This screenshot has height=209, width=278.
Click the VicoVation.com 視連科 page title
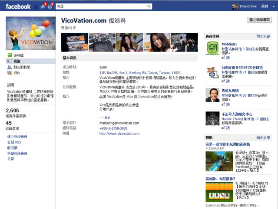click(x=94, y=20)
